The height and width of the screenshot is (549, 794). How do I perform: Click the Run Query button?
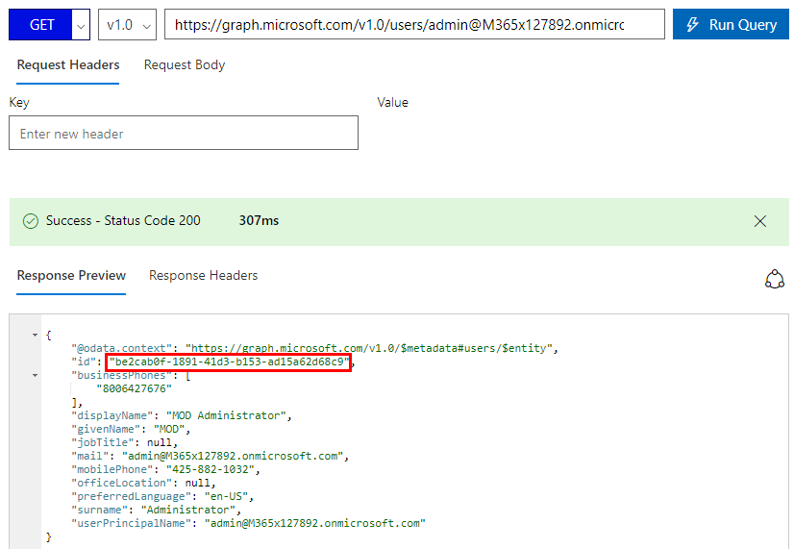[731, 25]
